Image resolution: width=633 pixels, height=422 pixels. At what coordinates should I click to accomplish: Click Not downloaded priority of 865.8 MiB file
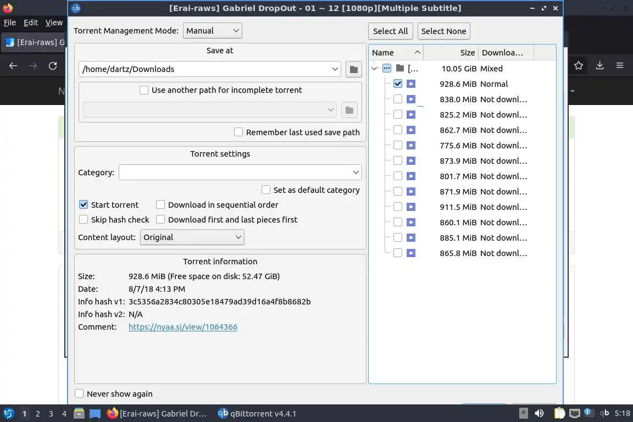click(x=503, y=253)
